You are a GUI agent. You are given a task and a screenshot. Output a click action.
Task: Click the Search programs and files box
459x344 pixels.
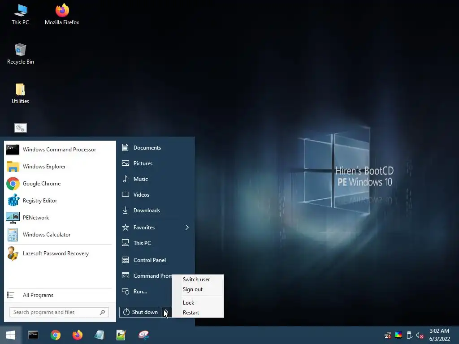tap(59, 312)
